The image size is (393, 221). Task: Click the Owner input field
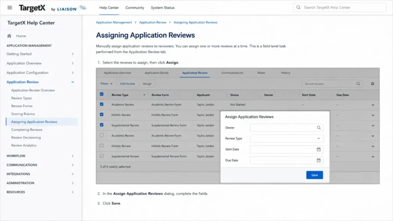coord(286,127)
